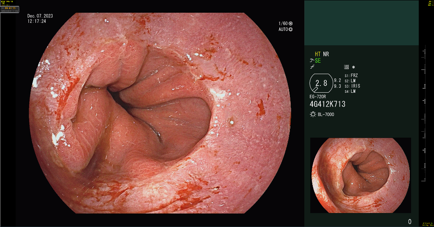The height and width of the screenshot is (227, 434).
Task: Click the square pattern icon beside the asterisk
Action: click(x=346, y=67)
